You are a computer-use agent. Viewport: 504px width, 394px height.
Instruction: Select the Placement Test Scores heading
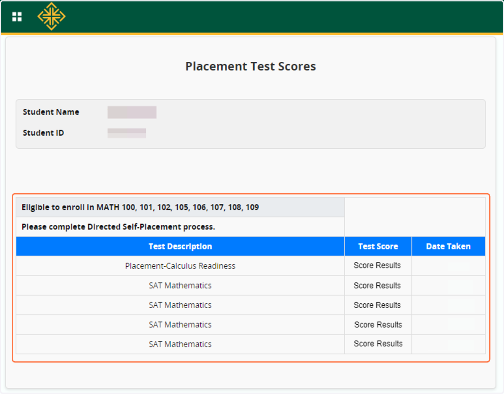tap(251, 66)
